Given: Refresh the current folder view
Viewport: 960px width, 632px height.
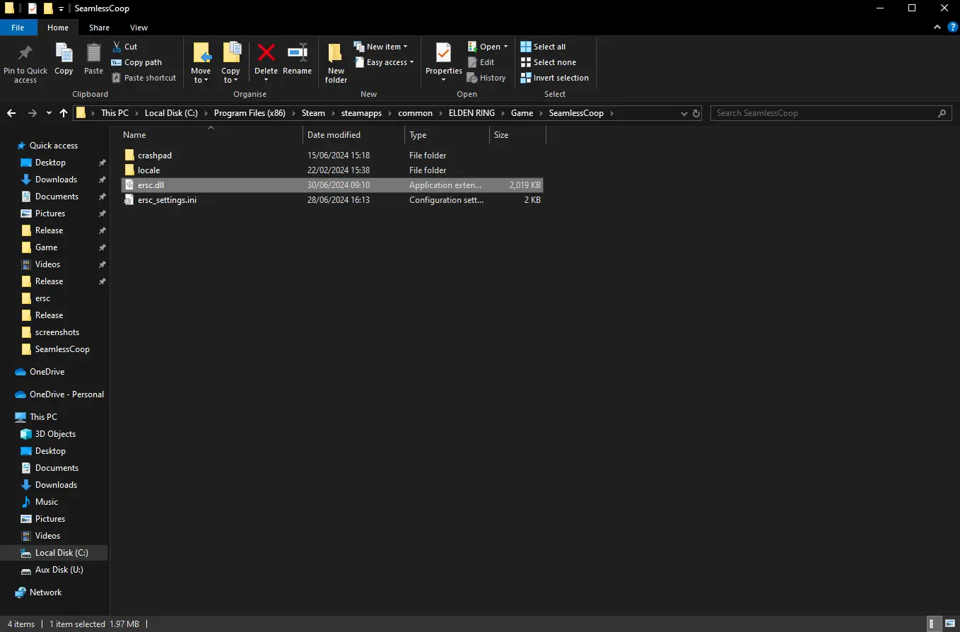Looking at the screenshot, I should [696, 113].
